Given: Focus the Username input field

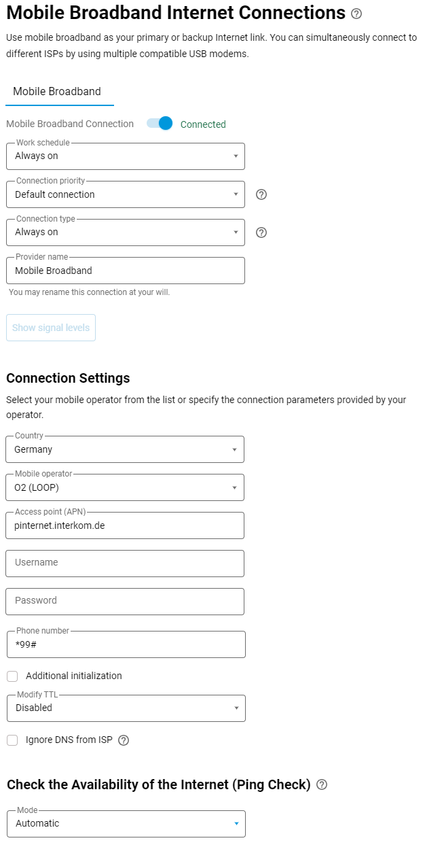Looking at the screenshot, I should pos(125,564).
